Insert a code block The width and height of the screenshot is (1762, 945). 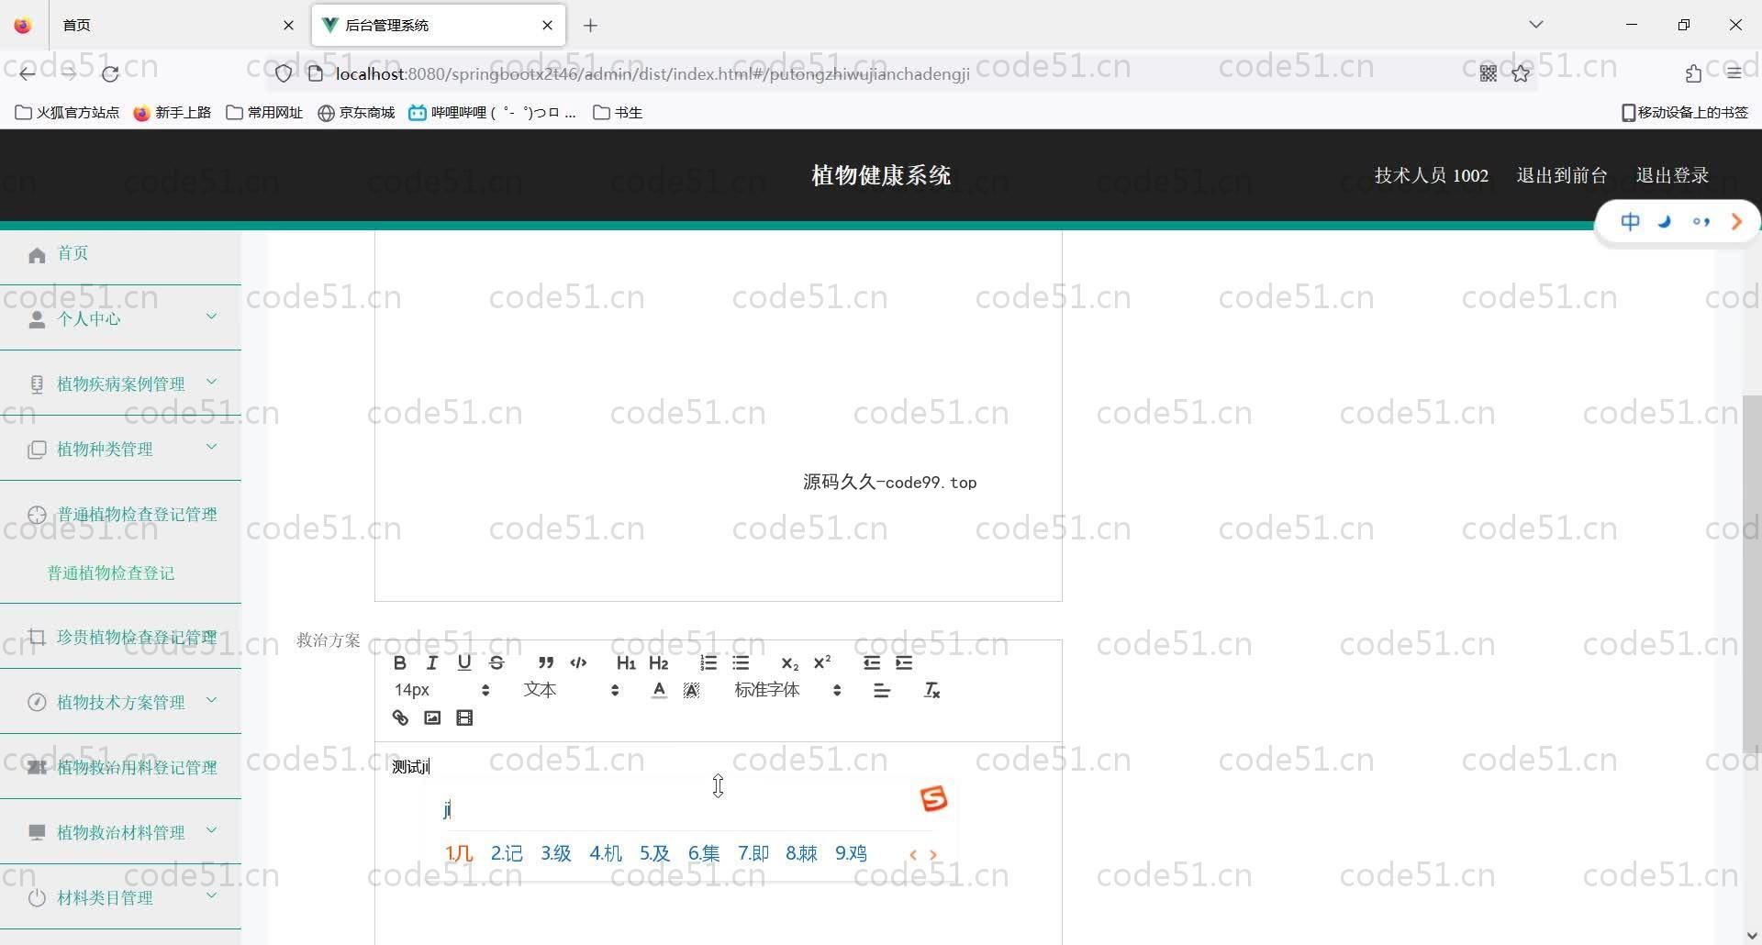coord(578,662)
